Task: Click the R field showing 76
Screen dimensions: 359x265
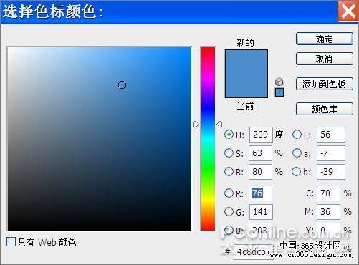Action: tap(260, 193)
